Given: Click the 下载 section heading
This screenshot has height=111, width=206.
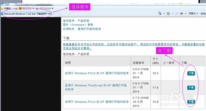Looking at the screenshot, I should [x=66, y=38].
